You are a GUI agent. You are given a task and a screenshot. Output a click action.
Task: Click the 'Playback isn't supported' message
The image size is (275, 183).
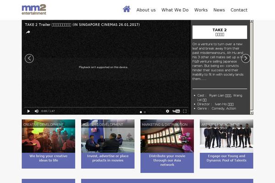(103, 67)
